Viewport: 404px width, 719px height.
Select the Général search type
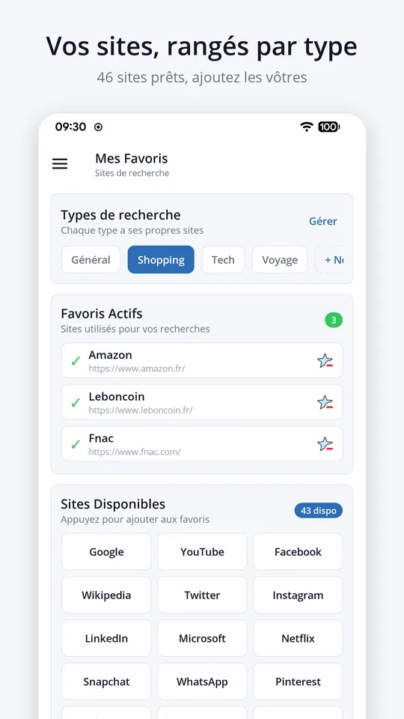tap(91, 260)
